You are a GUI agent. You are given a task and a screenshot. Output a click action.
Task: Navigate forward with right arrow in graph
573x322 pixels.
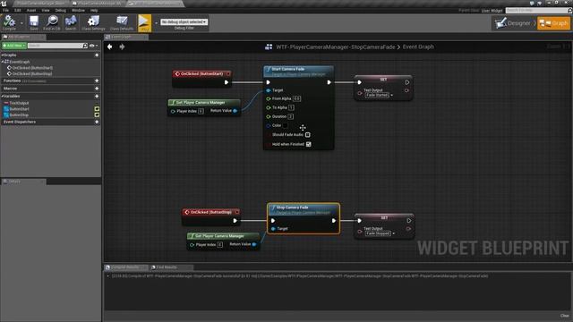tap(122, 47)
